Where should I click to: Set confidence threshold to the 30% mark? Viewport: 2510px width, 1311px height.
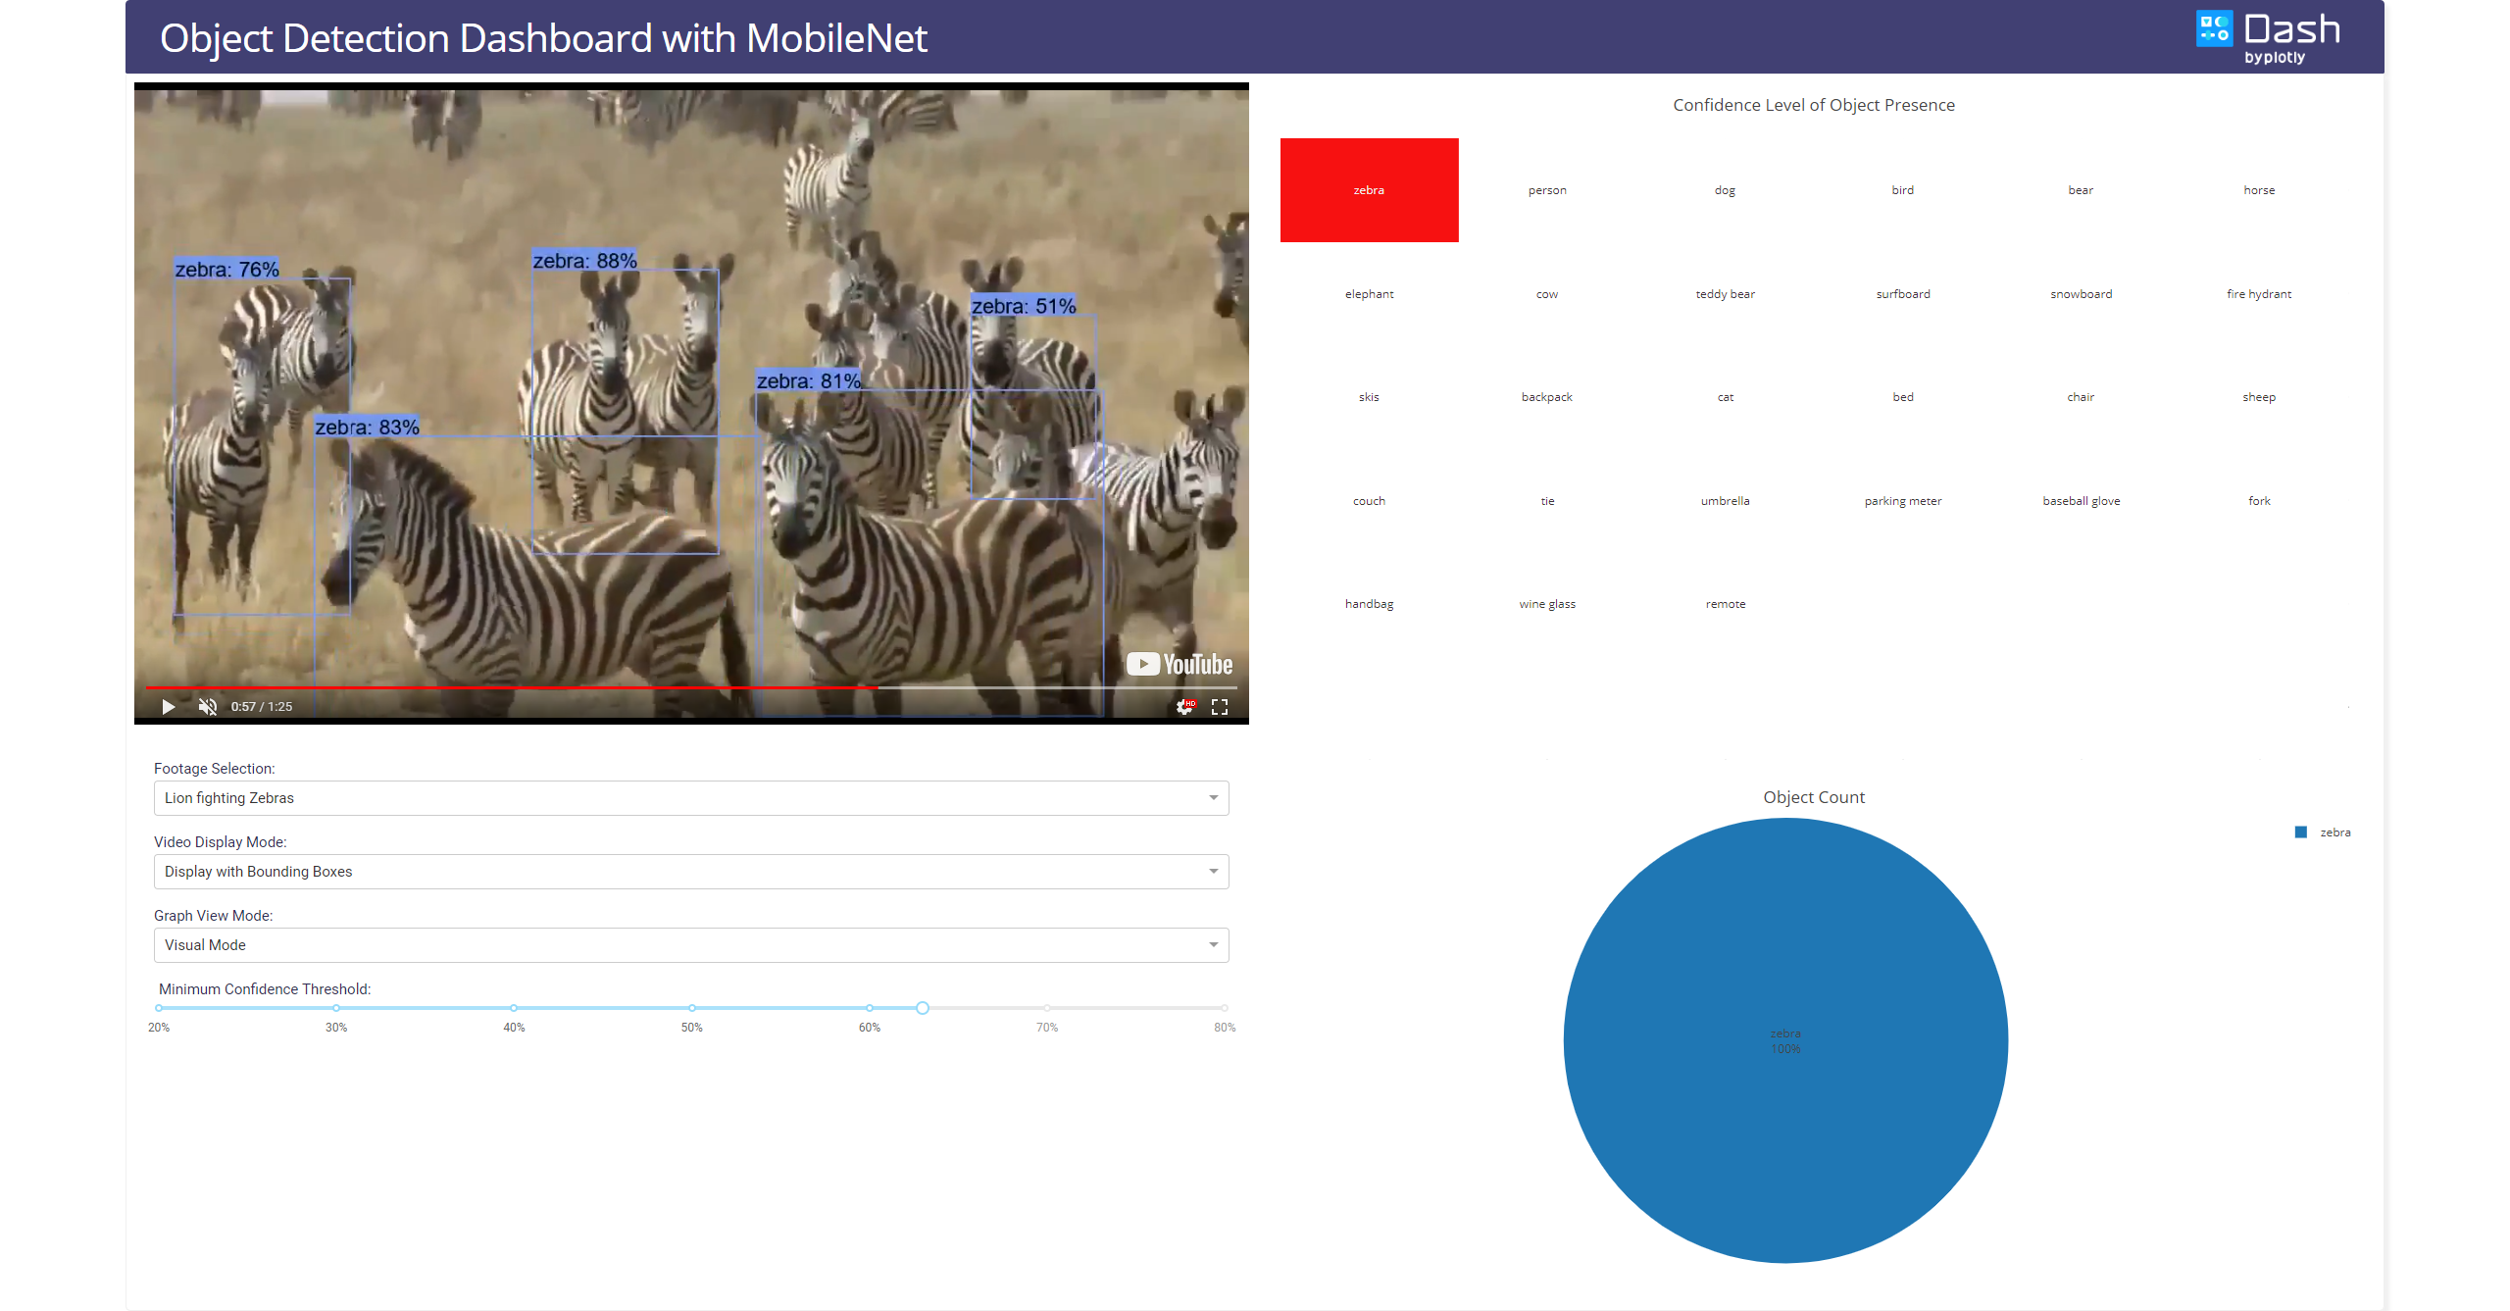click(336, 1008)
